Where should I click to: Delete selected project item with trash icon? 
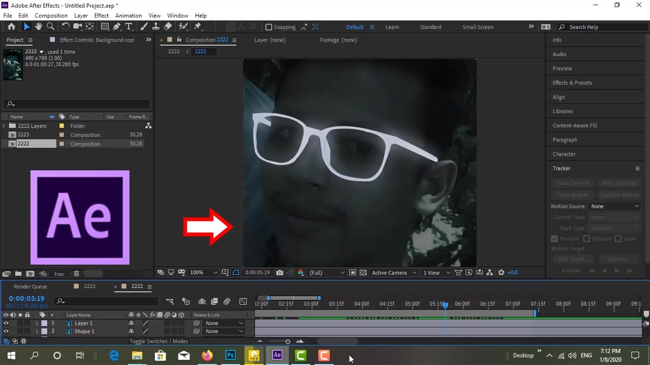coord(76,274)
